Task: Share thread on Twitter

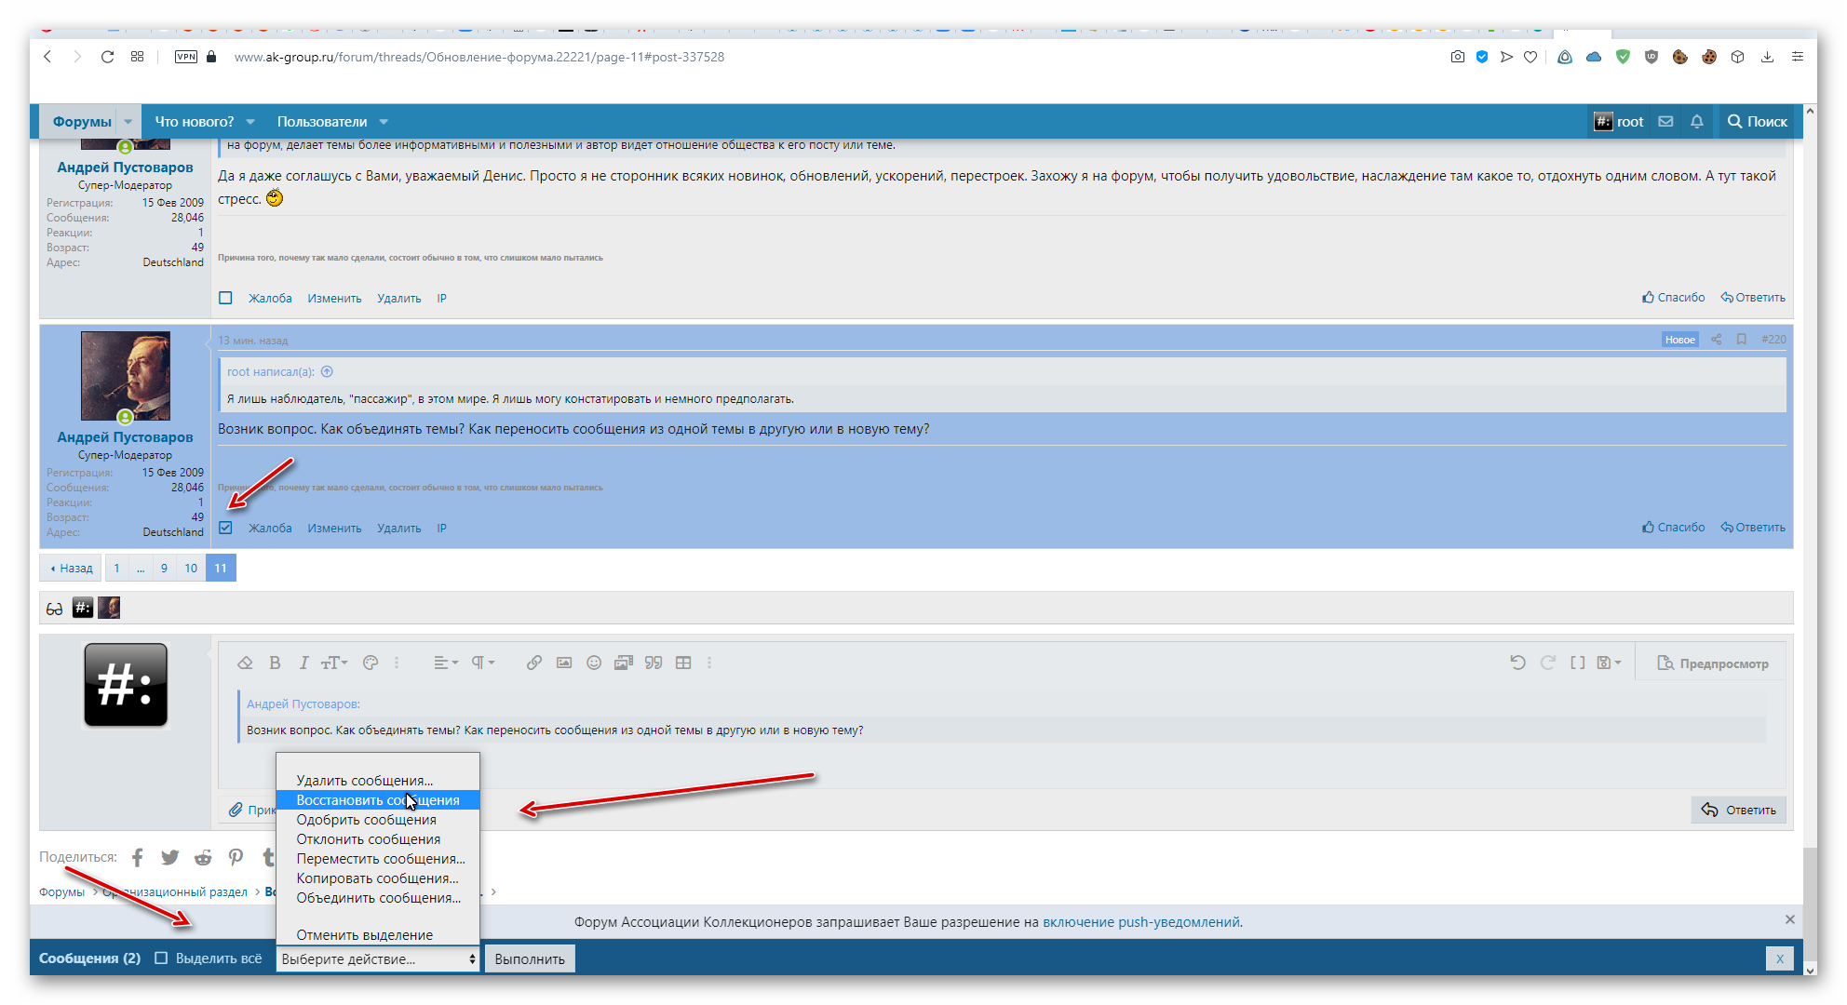Action: [x=169, y=857]
